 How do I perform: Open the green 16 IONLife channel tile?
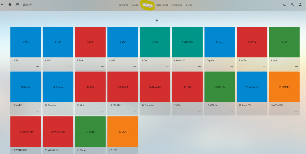[220, 87]
